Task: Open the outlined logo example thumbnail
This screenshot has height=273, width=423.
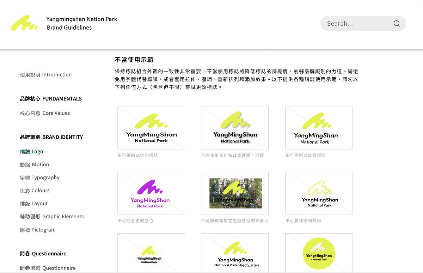Action: [319, 193]
